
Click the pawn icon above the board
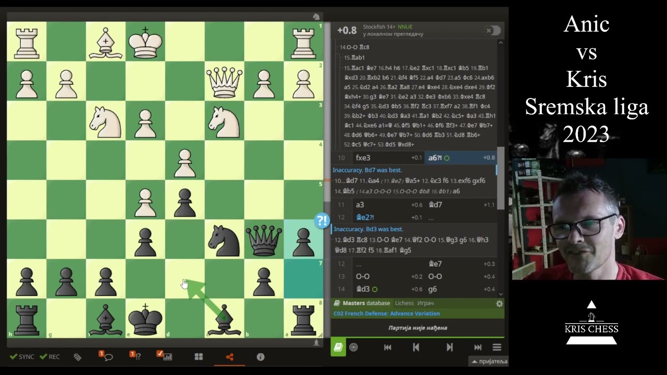316,17
